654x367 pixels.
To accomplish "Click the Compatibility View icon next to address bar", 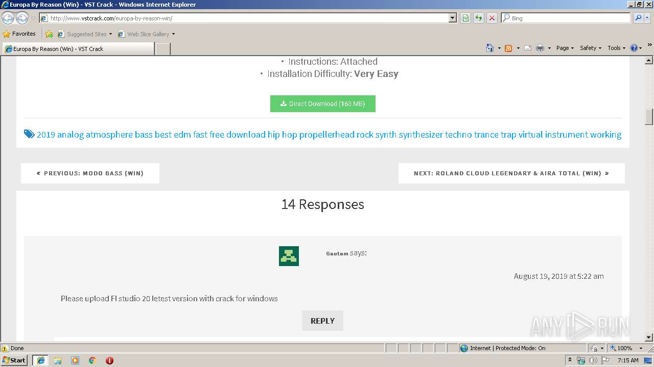I will [x=465, y=18].
